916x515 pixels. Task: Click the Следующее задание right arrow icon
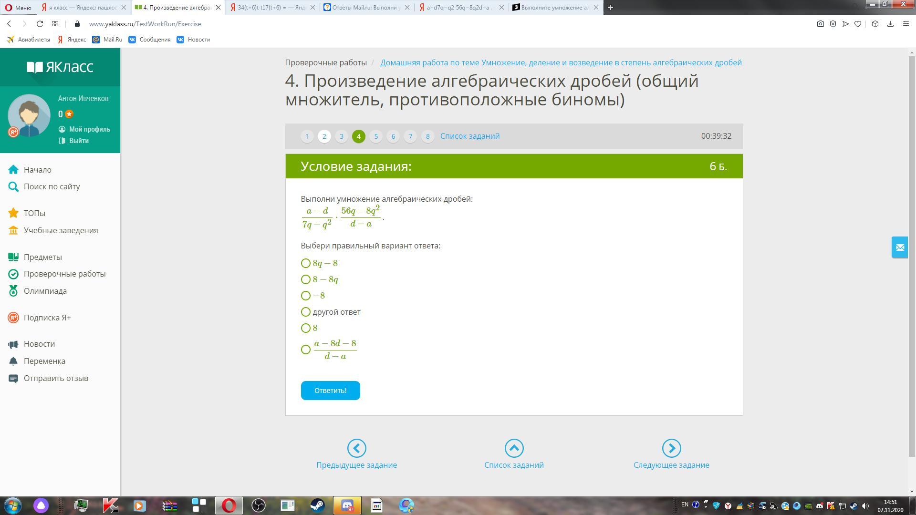(671, 448)
